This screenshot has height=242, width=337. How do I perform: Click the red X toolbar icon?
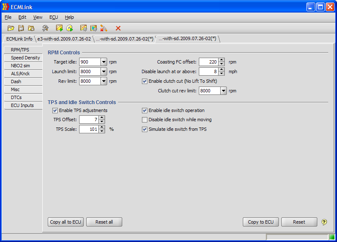click(118, 28)
